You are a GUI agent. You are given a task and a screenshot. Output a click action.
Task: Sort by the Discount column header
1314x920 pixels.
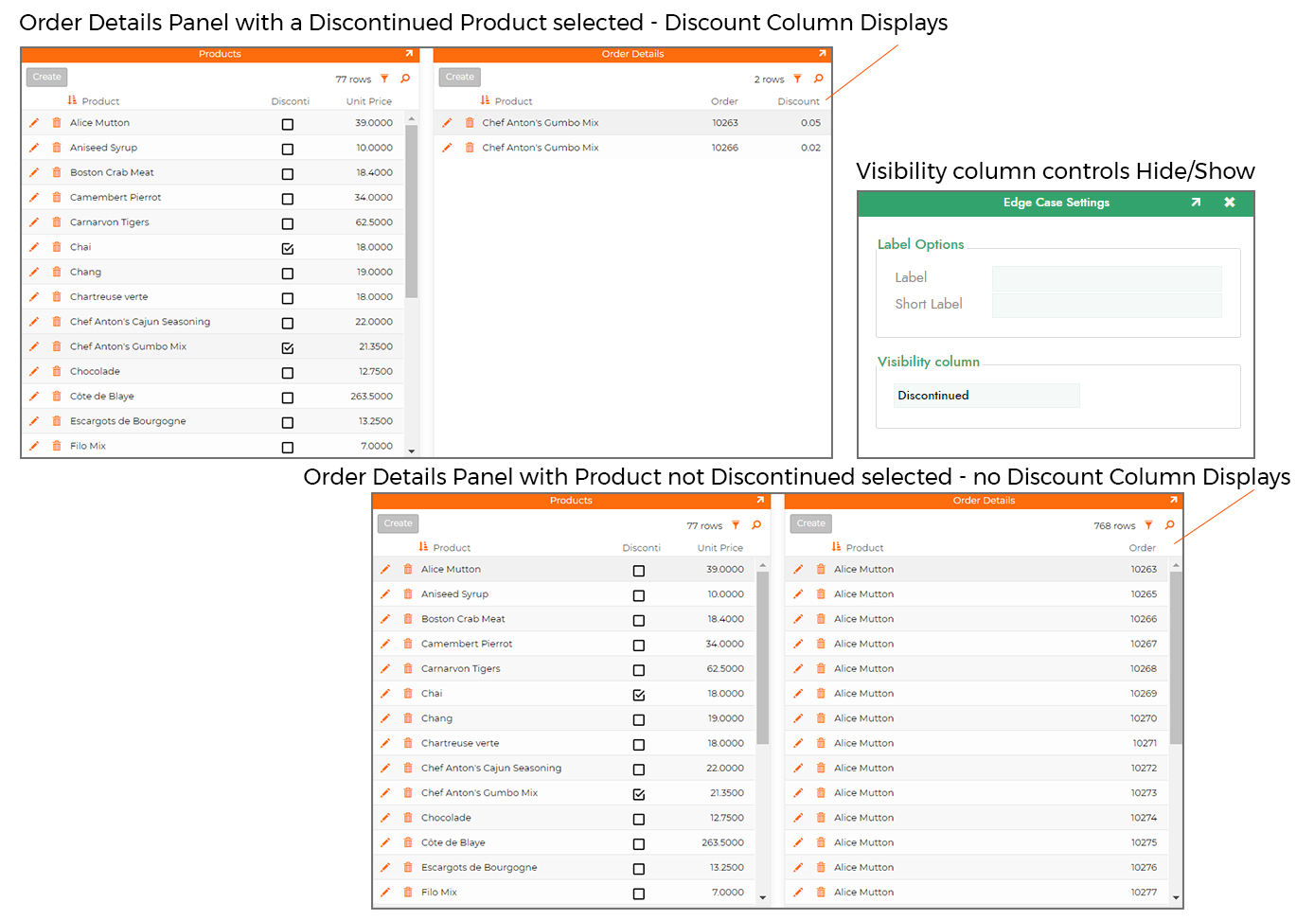click(x=798, y=101)
